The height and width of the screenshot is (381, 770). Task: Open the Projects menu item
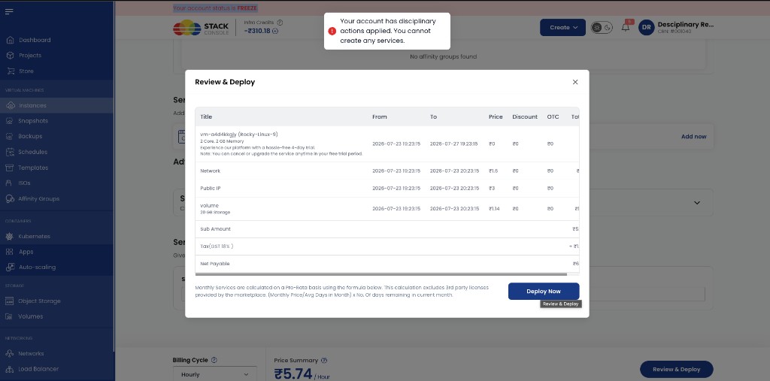(x=30, y=56)
